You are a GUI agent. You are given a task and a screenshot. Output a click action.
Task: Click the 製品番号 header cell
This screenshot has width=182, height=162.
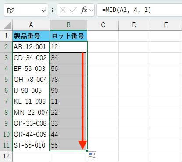pyautogui.click(x=31, y=36)
